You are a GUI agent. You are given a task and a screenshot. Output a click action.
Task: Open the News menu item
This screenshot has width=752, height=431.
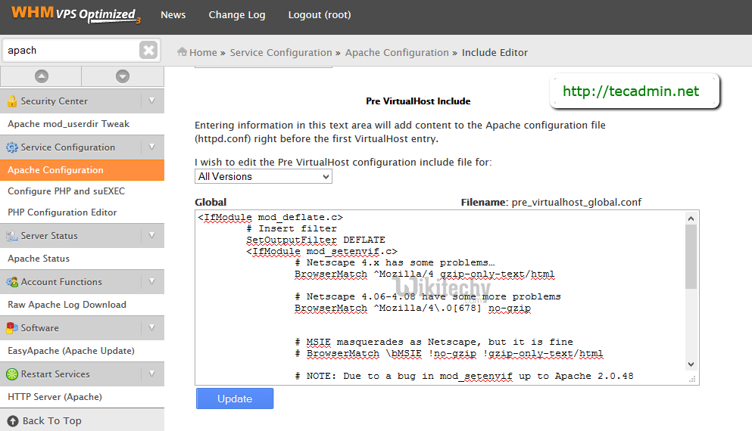click(173, 15)
